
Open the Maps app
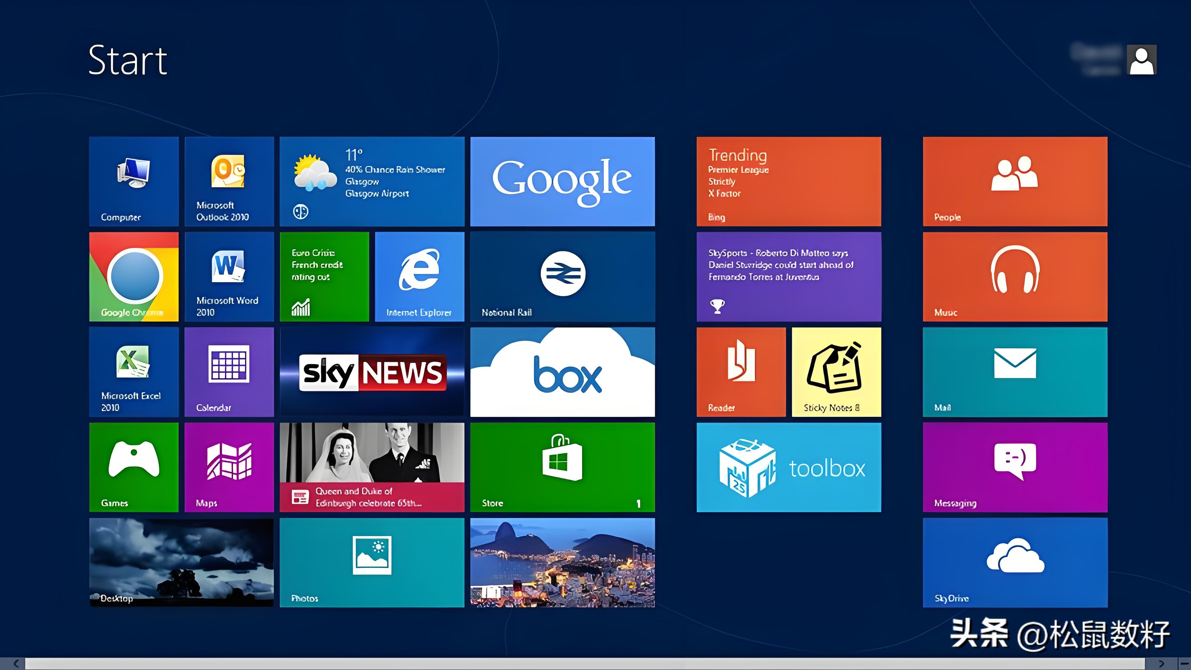pyautogui.click(x=229, y=467)
